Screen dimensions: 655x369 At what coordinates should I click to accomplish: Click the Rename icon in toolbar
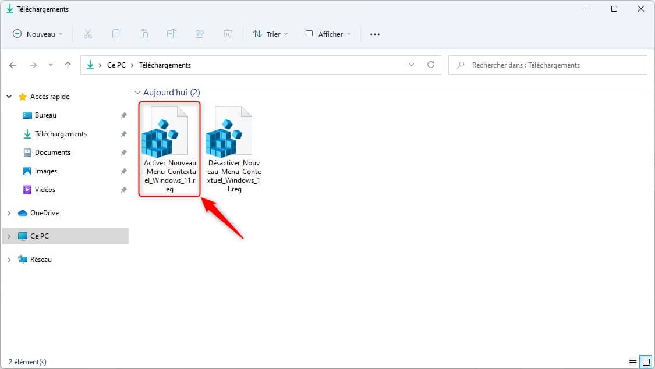point(172,34)
